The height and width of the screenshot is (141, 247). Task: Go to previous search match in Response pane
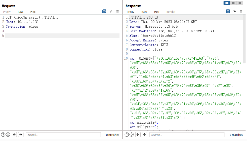(138, 134)
